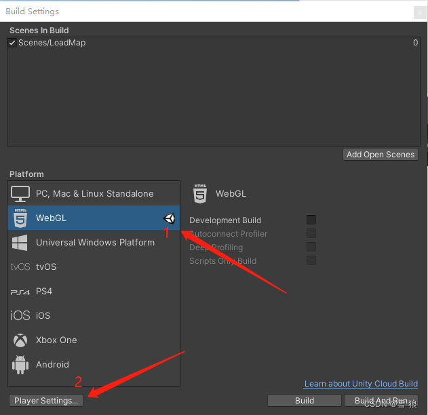The image size is (428, 415).
Task: Click the HTML5 icon in the WebGL row
Action: pos(20,218)
